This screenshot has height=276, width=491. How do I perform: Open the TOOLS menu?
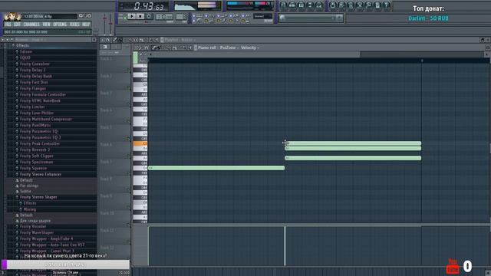tap(74, 25)
